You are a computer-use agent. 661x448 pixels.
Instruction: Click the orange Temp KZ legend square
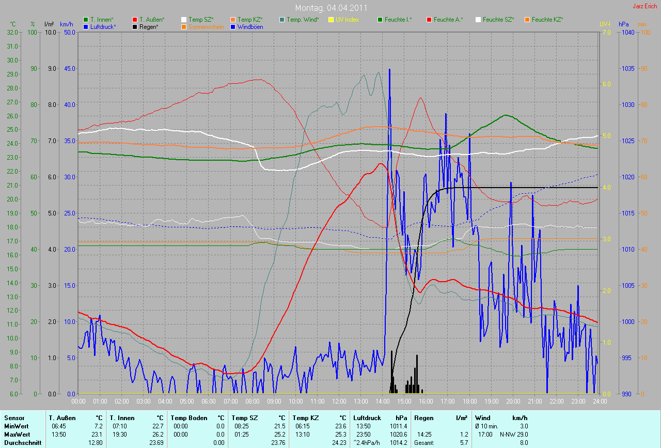tap(233, 20)
